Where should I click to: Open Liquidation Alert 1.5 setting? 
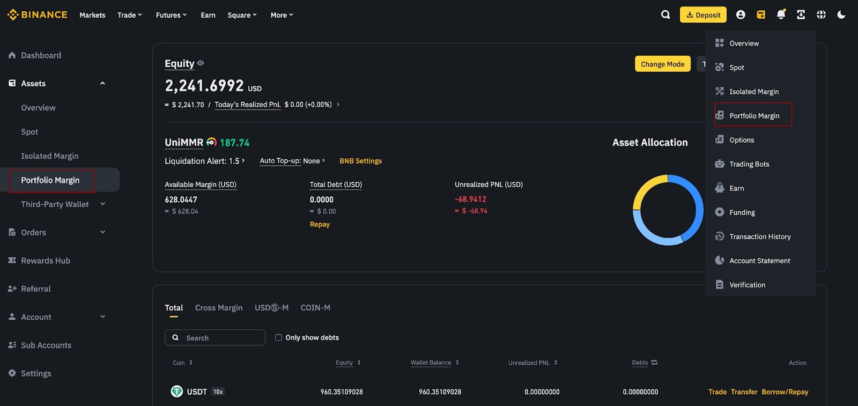click(205, 161)
